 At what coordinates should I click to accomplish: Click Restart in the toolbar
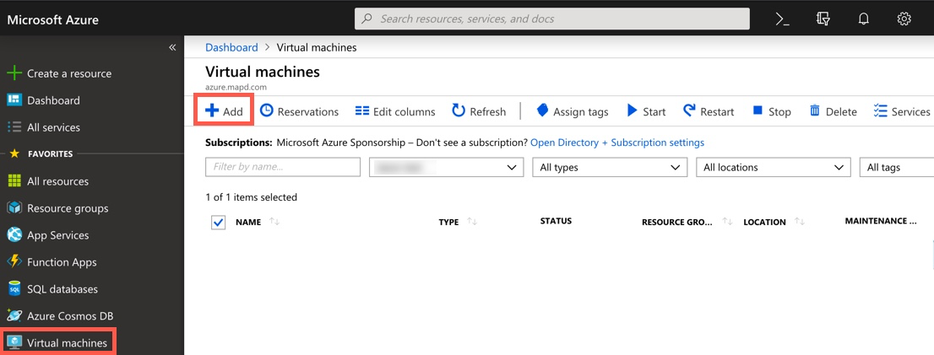(x=709, y=111)
